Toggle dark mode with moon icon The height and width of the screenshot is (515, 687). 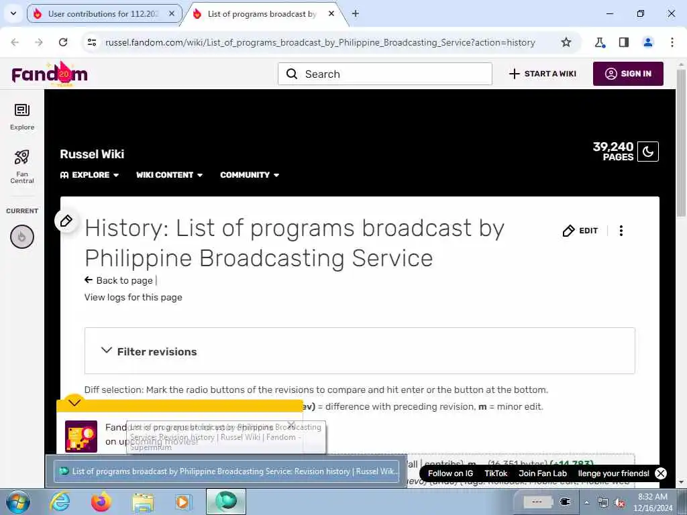pos(647,152)
